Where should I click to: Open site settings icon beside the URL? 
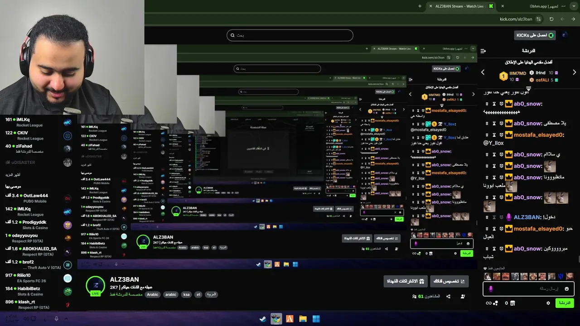pos(538,19)
